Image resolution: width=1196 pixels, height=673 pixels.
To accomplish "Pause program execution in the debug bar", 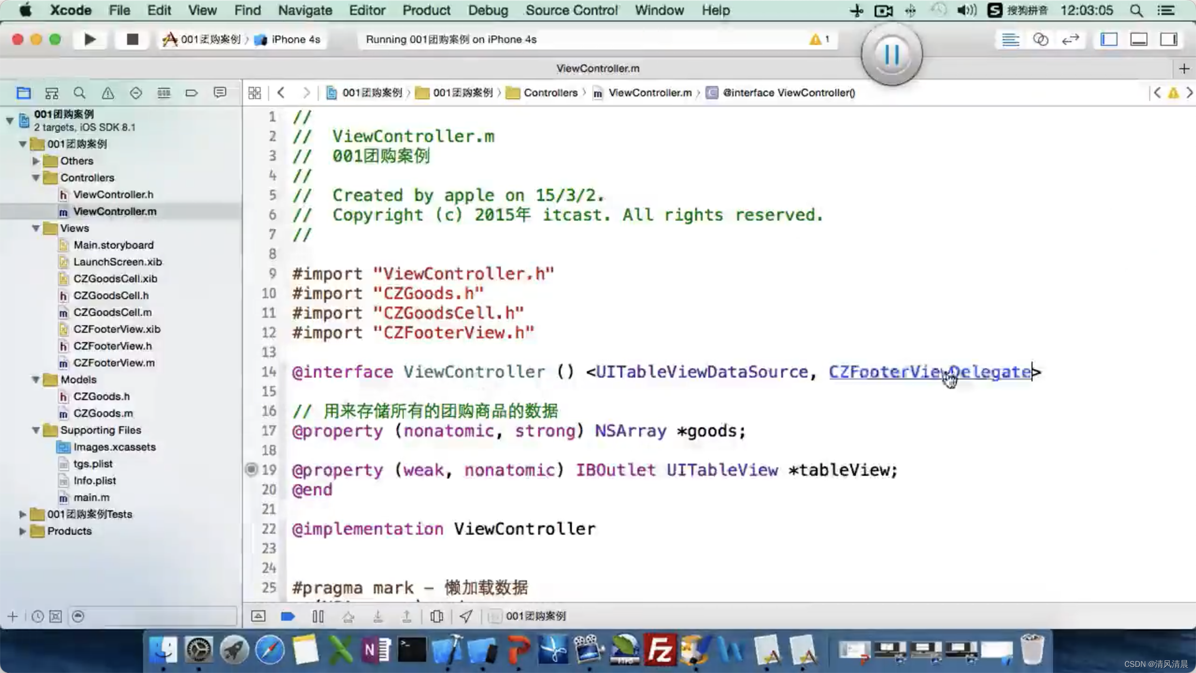I will 318,616.
